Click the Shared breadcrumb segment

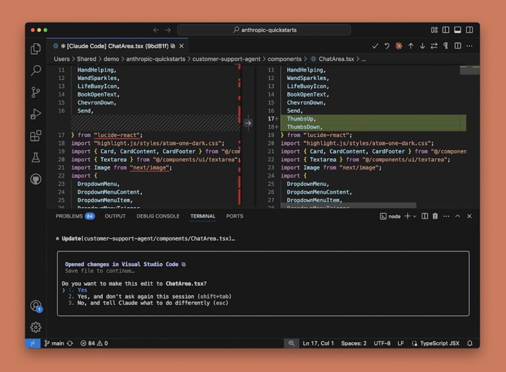coord(86,59)
